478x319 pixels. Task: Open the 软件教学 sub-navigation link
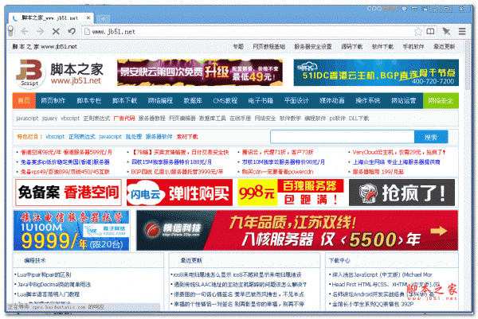click(x=290, y=119)
